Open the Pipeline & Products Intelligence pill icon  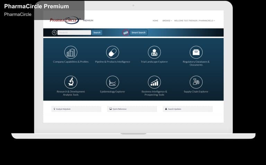(x=113, y=52)
